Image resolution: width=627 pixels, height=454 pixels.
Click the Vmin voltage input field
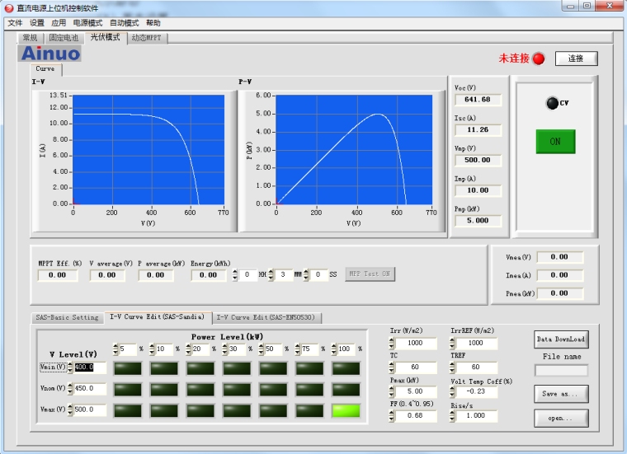click(90, 367)
